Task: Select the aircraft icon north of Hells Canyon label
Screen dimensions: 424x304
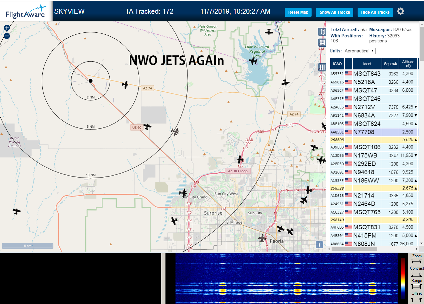Action: tap(269, 32)
